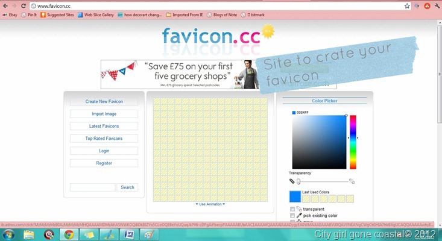Open Paint from taskbar

[149, 234]
